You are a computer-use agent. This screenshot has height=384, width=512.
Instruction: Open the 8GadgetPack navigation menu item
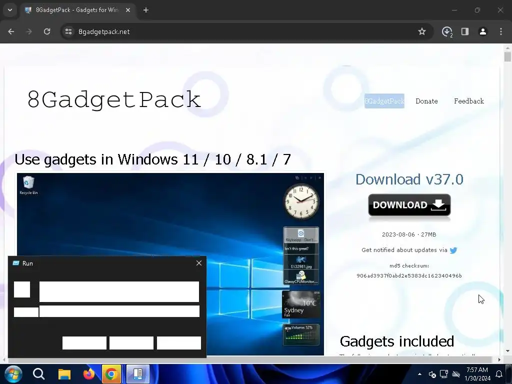point(384,101)
